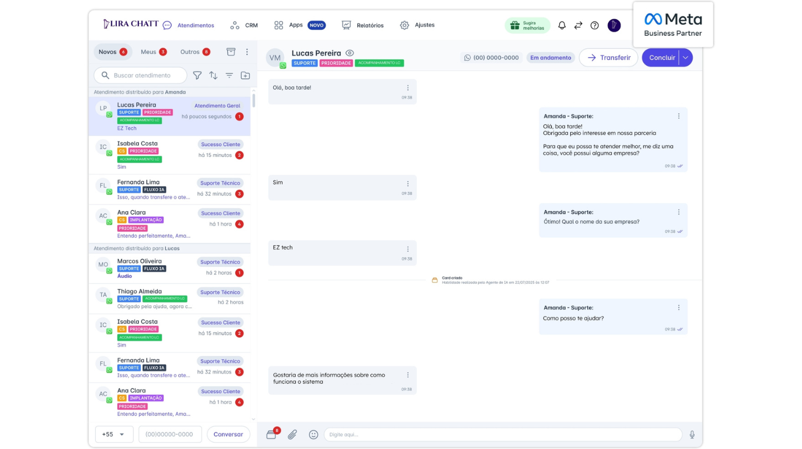Open the help question mark icon
The width and height of the screenshot is (802, 449).
click(x=594, y=25)
